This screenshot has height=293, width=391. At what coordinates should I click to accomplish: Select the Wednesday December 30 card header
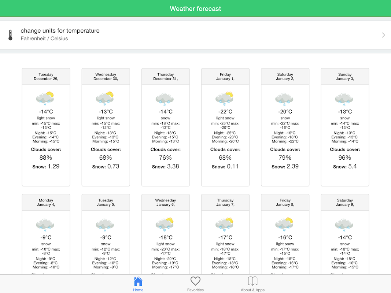coord(106,77)
